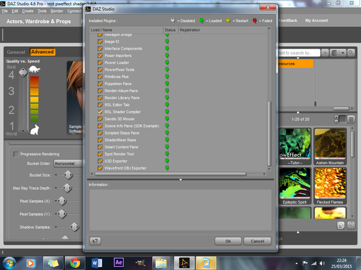Screen dimensions: 361x270
Task: Click the Quality vs. Speed slider handle
Action: point(23,73)
